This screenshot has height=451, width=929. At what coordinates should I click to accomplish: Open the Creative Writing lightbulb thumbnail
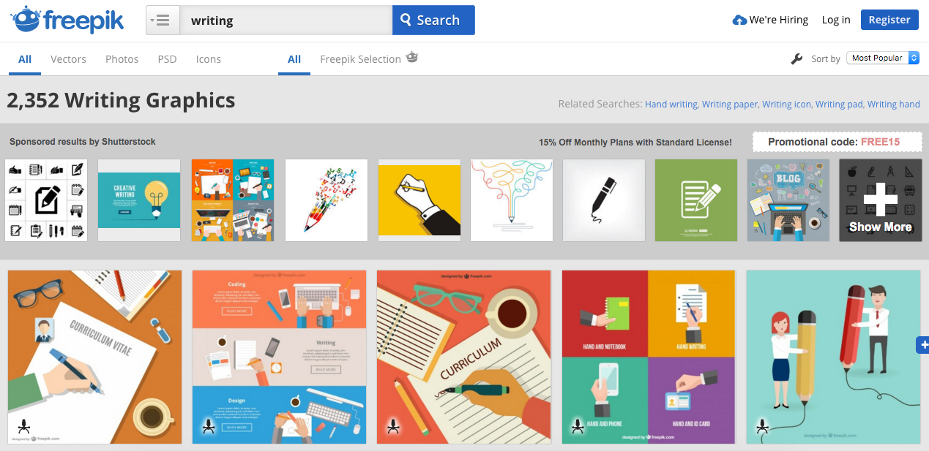pyautogui.click(x=139, y=200)
